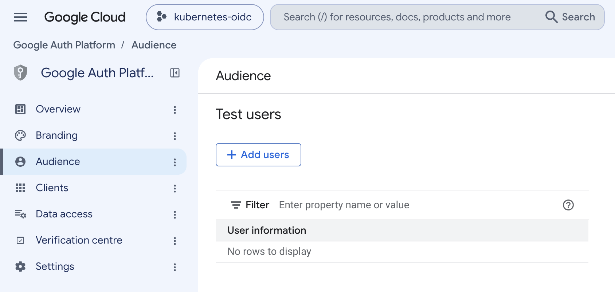Open the main hamburger navigation menu
This screenshot has height=292, width=615.
click(20, 17)
